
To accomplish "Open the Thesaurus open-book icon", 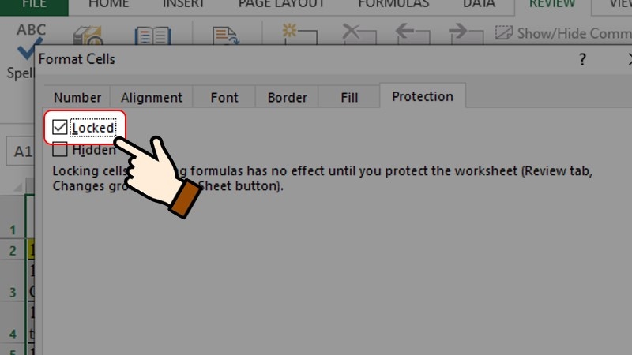I will 152,35.
